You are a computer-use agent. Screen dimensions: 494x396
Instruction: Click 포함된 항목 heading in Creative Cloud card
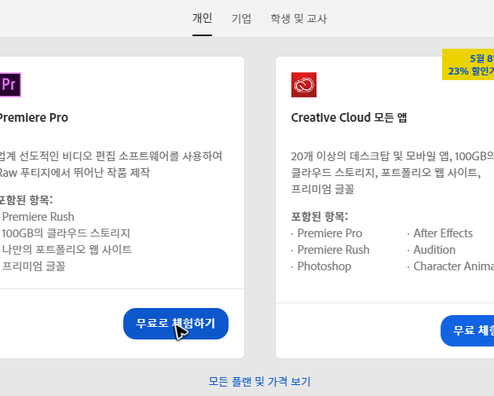click(320, 217)
